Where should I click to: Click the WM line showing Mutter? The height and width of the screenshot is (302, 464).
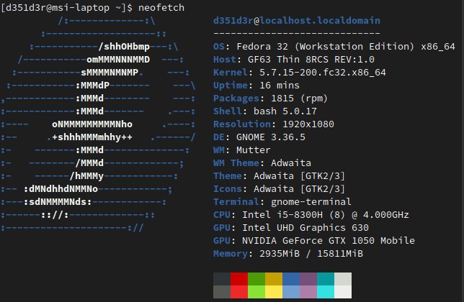[x=242, y=150]
